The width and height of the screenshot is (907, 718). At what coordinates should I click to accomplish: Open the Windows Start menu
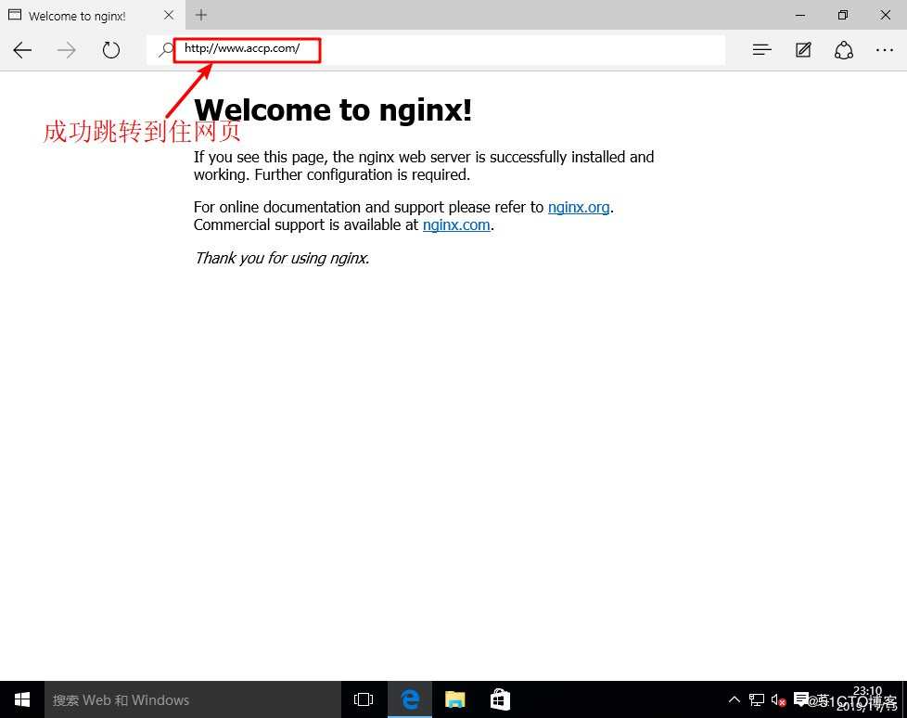pyautogui.click(x=22, y=699)
